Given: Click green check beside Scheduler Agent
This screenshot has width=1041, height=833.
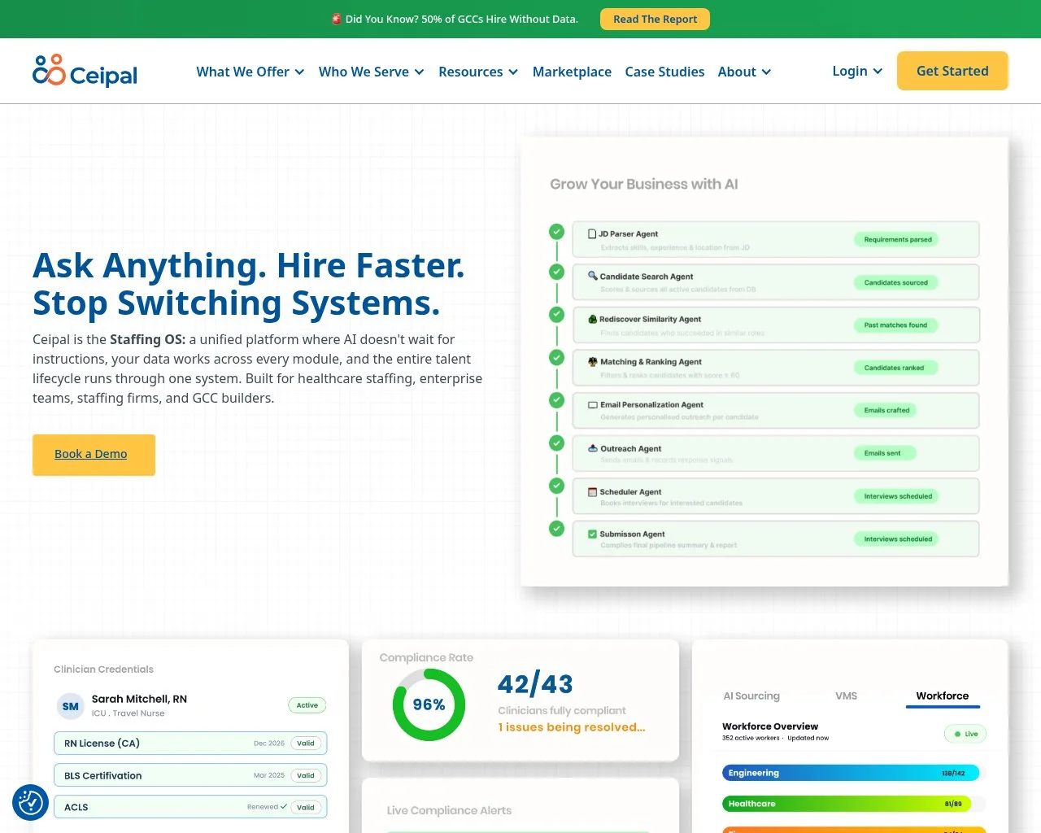Looking at the screenshot, I should pyautogui.click(x=556, y=486).
